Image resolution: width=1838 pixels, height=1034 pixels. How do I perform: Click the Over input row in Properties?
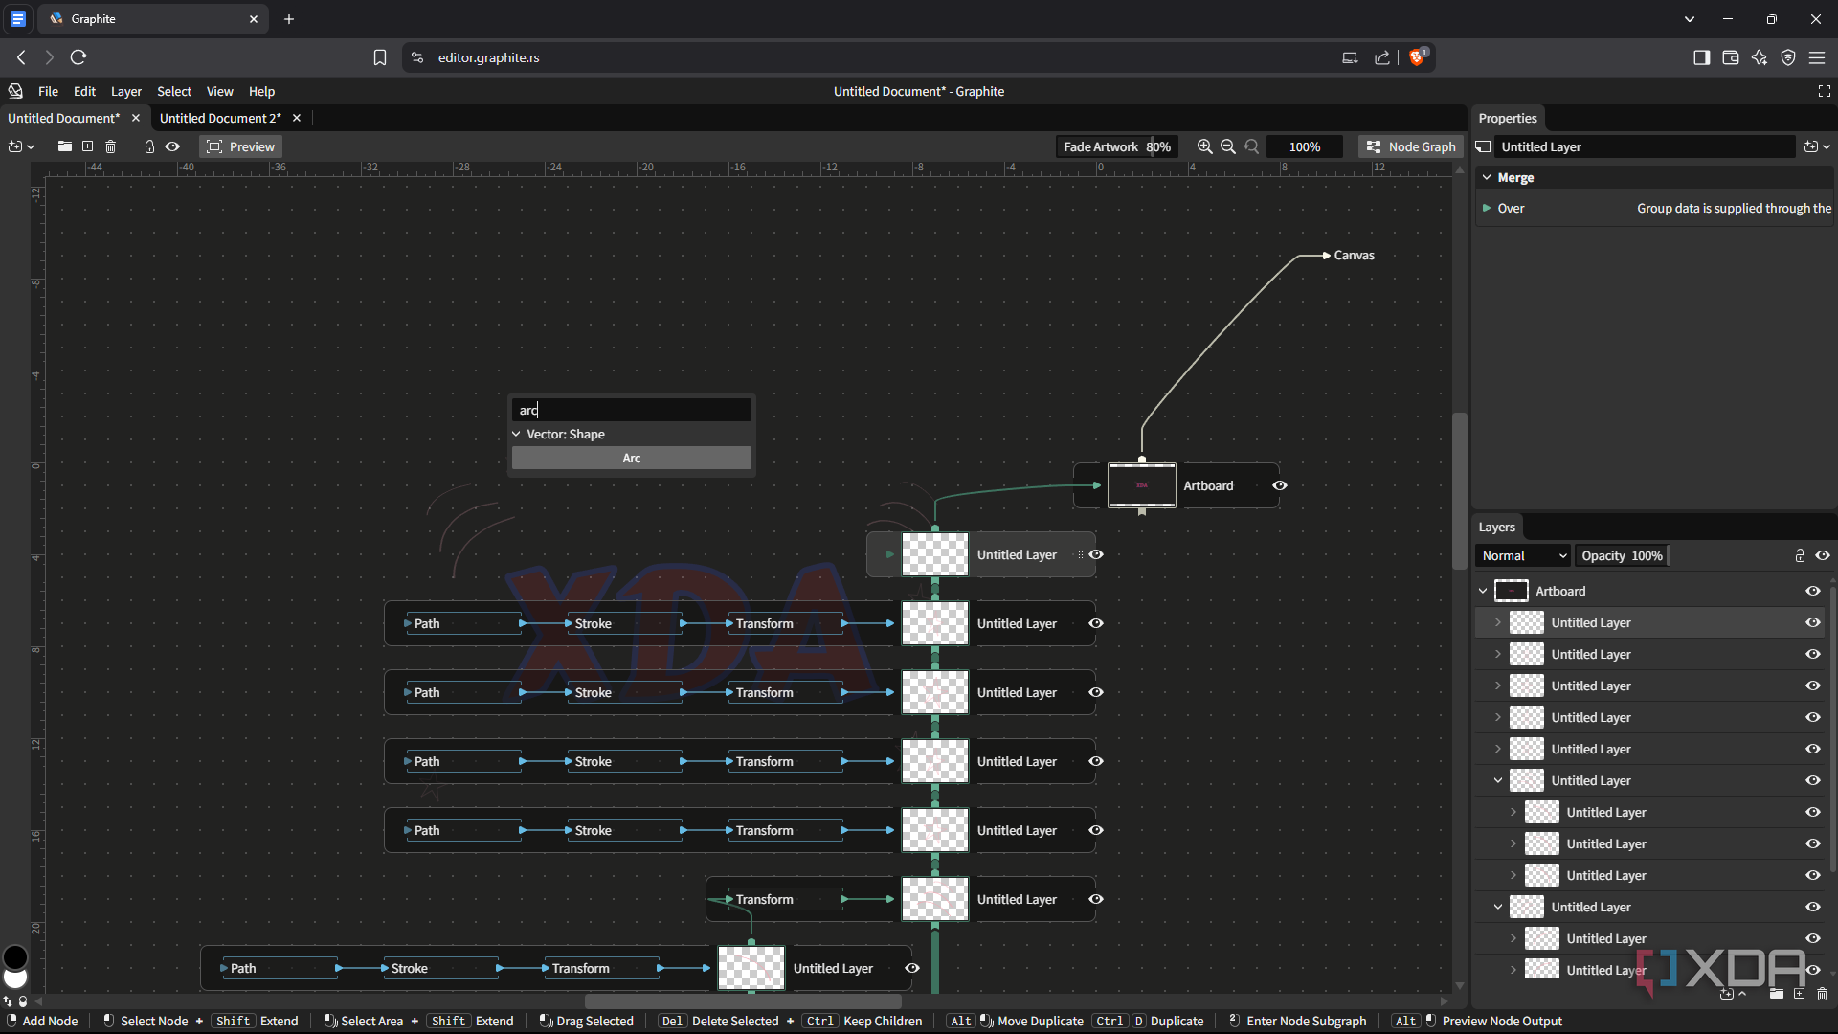1654,208
